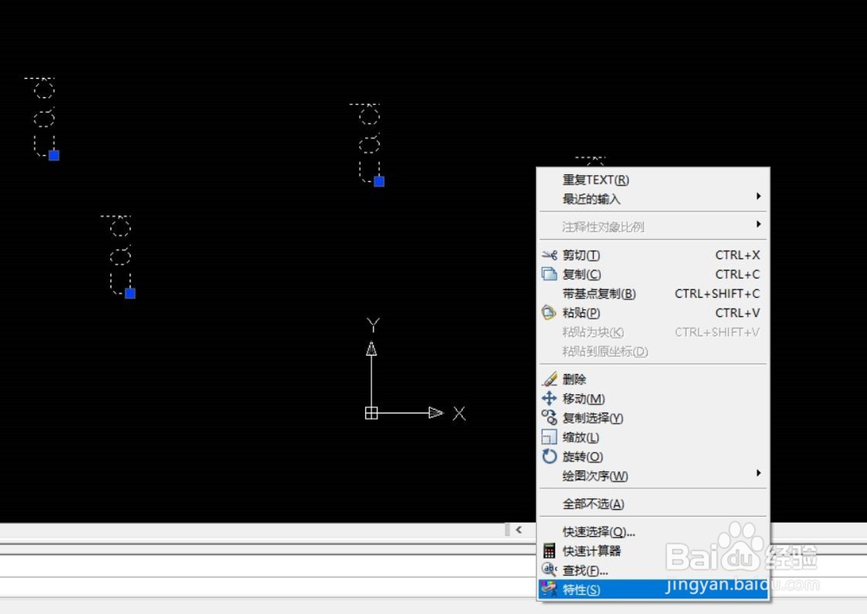Click 快速选择(Q) in the context menu
The width and height of the screenshot is (867, 614).
[x=600, y=531]
